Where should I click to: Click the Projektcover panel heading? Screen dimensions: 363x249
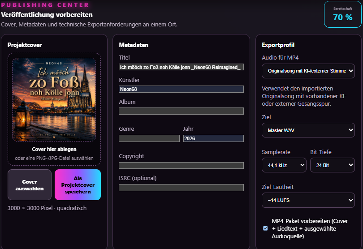[25, 45]
